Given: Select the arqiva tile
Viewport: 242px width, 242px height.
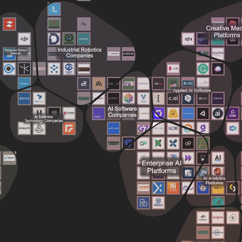Looking at the screenshot, I should click(x=218, y=218).
